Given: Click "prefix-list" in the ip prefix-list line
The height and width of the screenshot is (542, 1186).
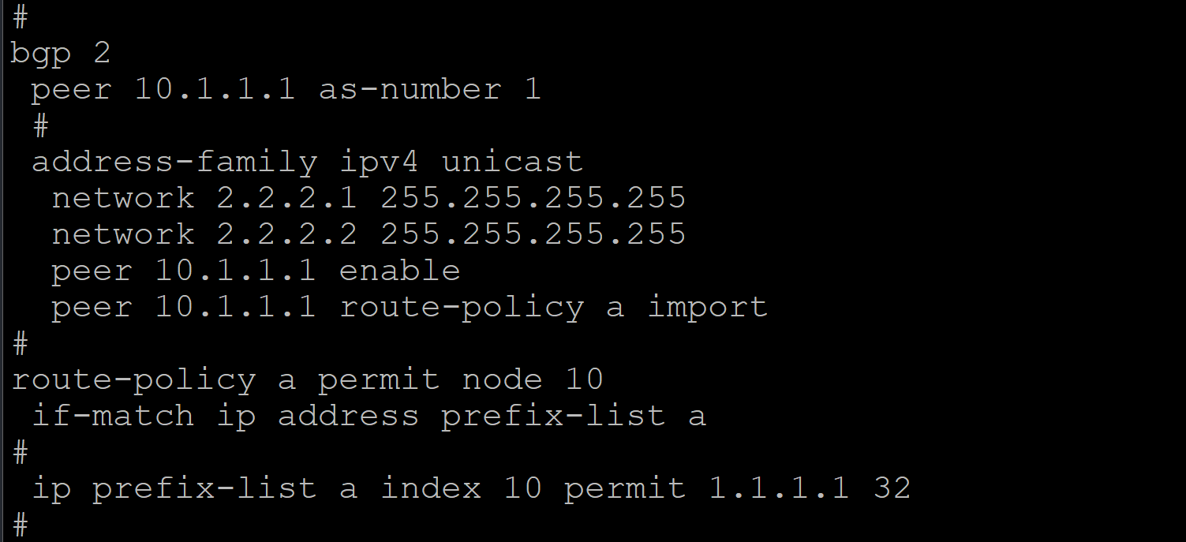Looking at the screenshot, I should [204, 488].
